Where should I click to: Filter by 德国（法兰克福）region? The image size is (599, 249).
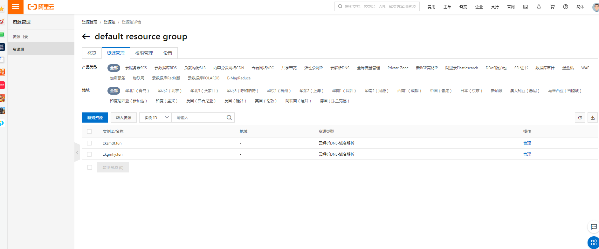[334, 101]
